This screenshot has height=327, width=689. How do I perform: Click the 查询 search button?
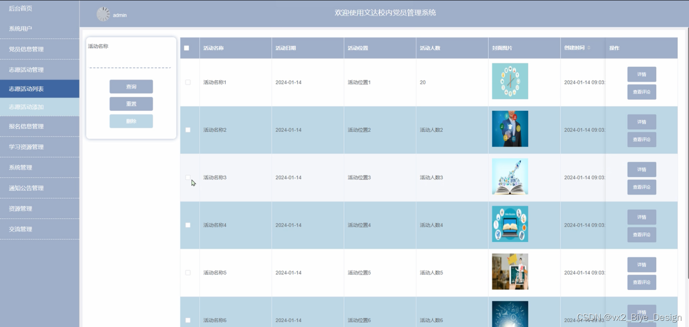(x=131, y=87)
